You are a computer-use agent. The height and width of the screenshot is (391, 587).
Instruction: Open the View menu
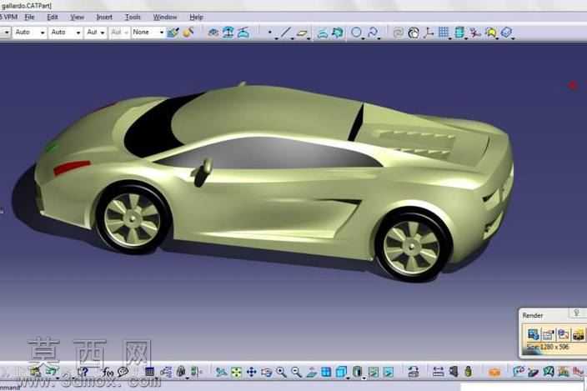77,17
